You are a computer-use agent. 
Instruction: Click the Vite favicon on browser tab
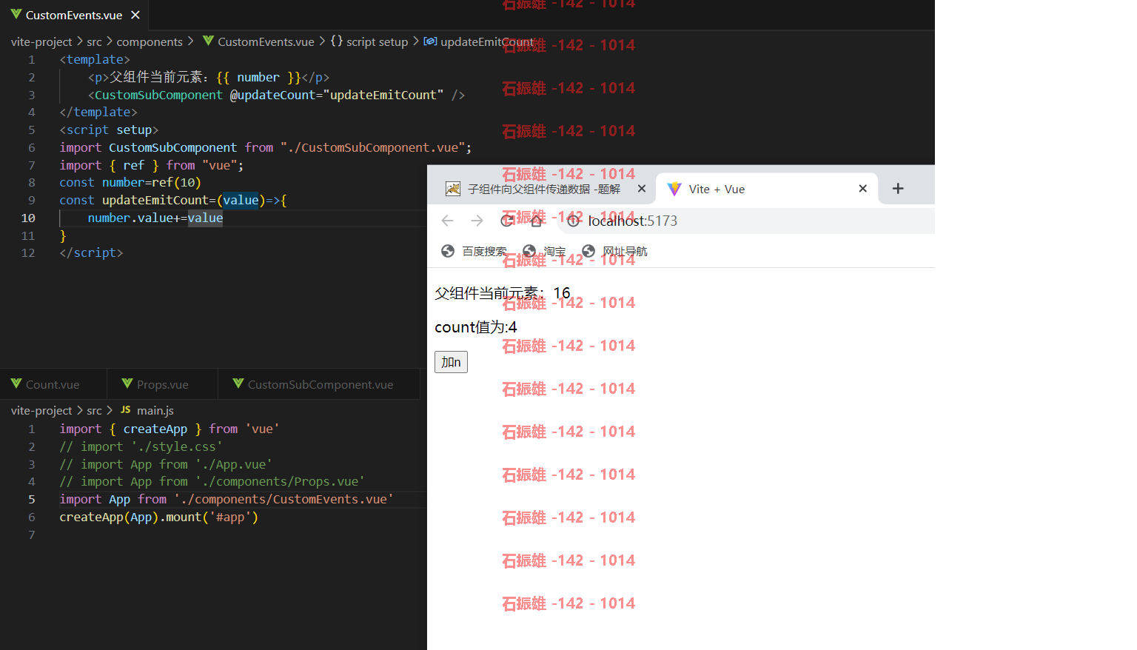674,189
